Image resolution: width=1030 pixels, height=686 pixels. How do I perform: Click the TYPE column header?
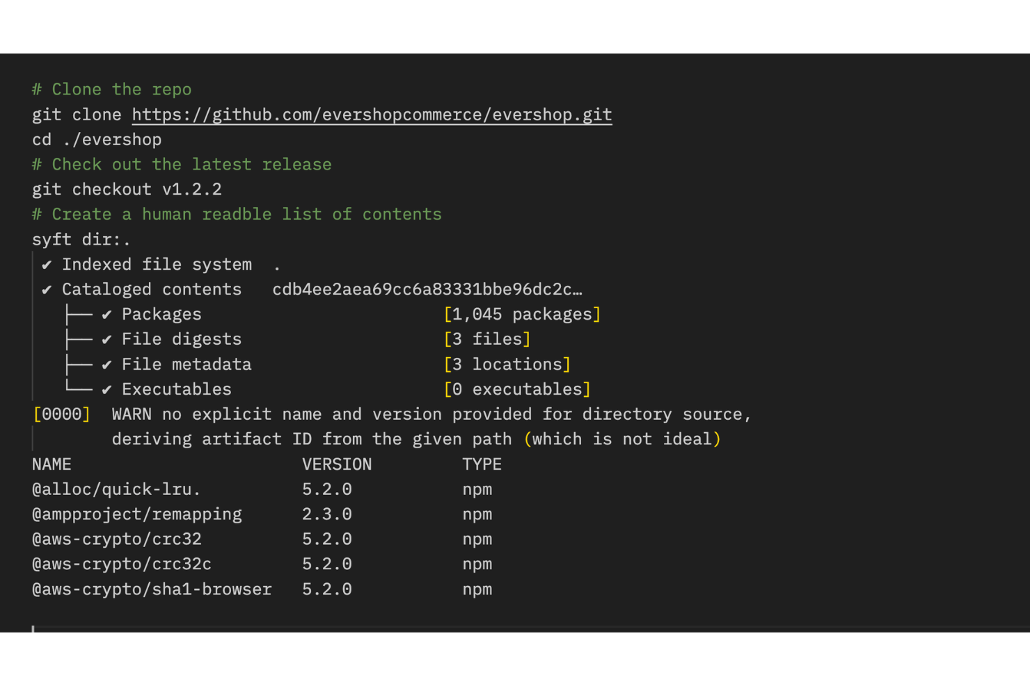(482, 465)
